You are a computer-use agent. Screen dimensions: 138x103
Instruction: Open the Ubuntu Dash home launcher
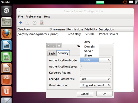tap(6, 11)
